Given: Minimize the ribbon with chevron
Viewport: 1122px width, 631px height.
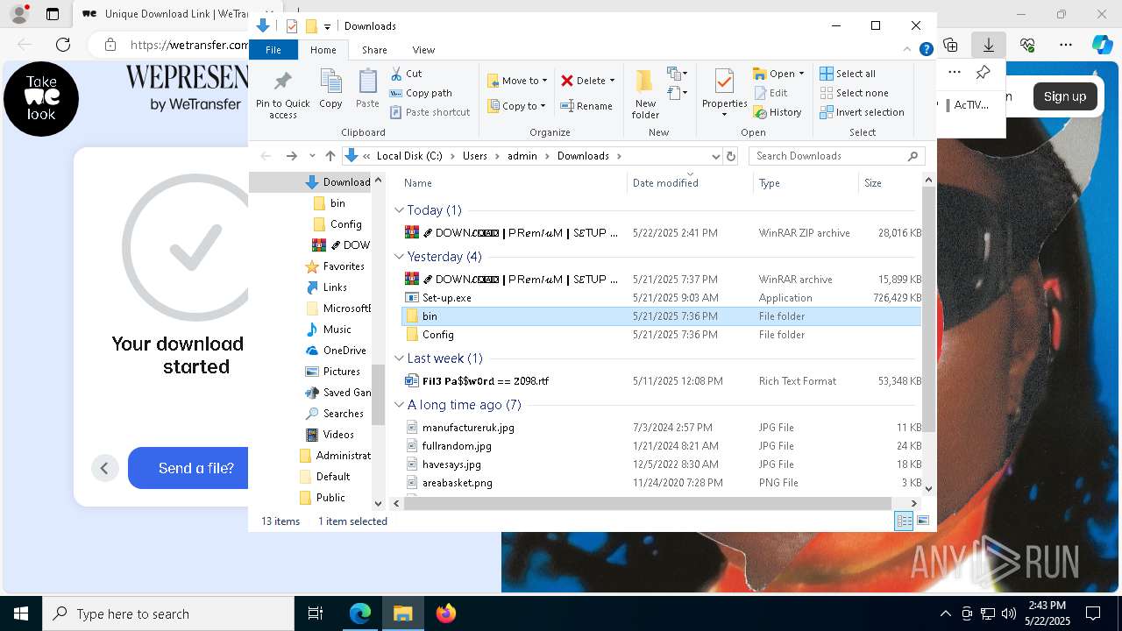Looking at the screenshot, I should tap(907, 50).
